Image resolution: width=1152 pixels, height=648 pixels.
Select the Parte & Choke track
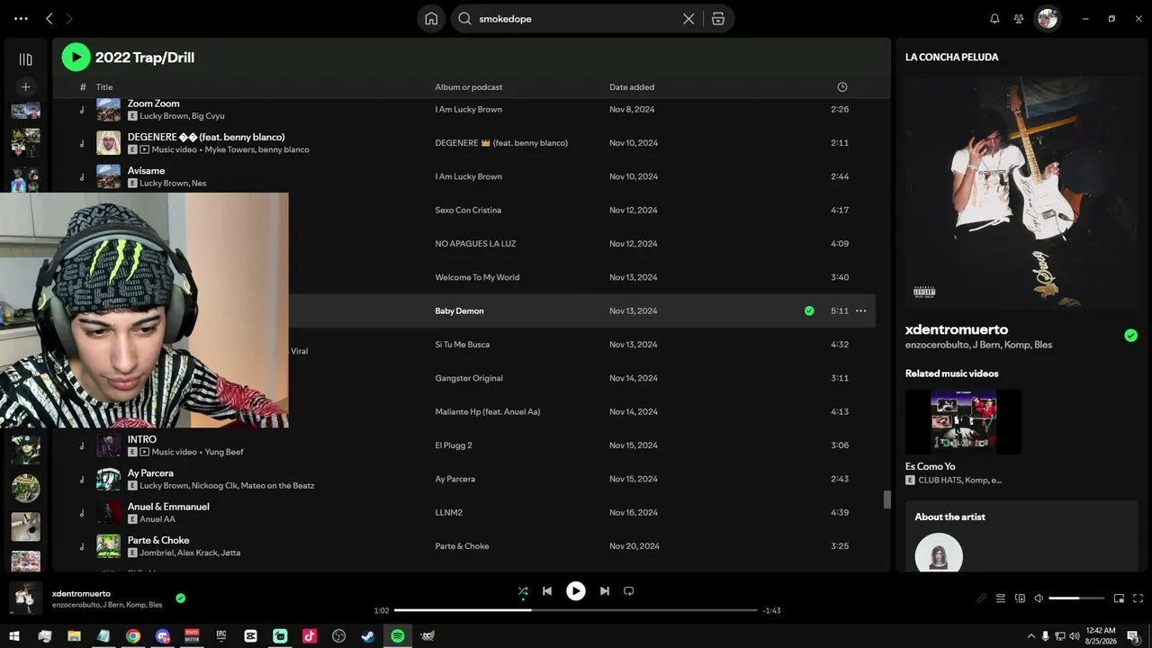pos(158,540)
